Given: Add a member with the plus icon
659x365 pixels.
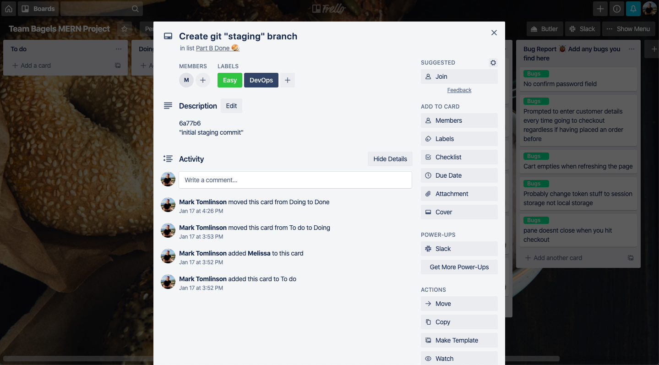Looking at the screenshot, I should pyautogui.click(x=203, y=80).
